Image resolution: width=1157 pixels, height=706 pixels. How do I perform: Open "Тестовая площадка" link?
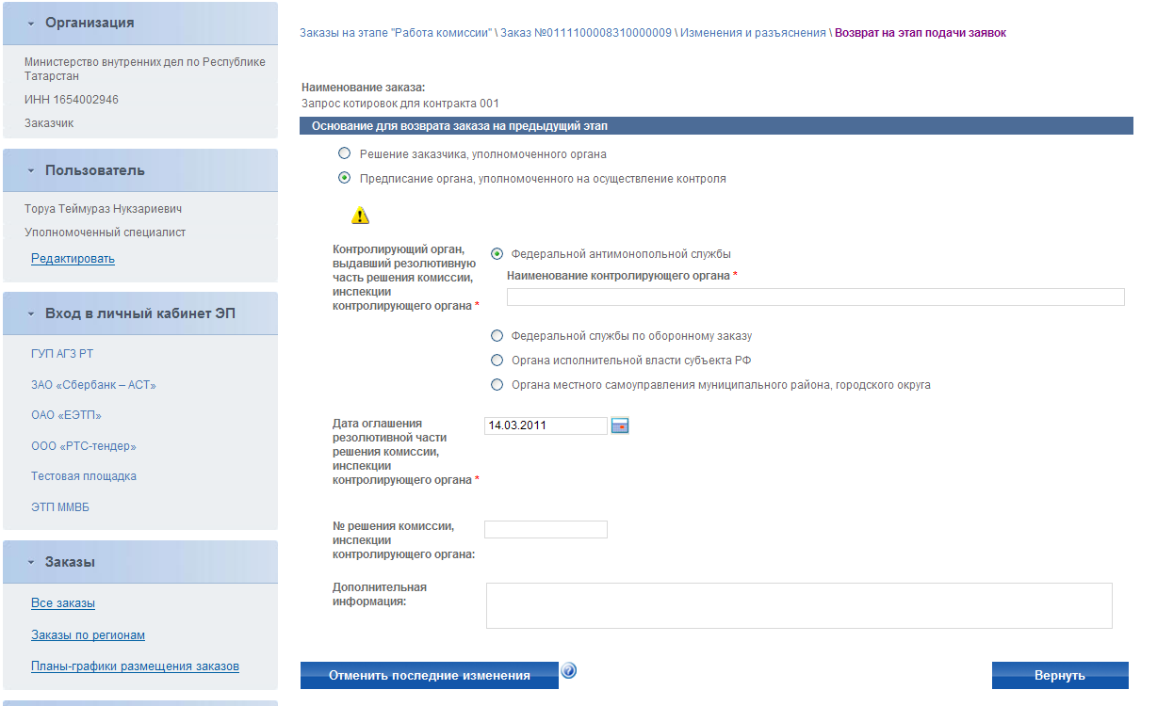click(x=84, y=476)
